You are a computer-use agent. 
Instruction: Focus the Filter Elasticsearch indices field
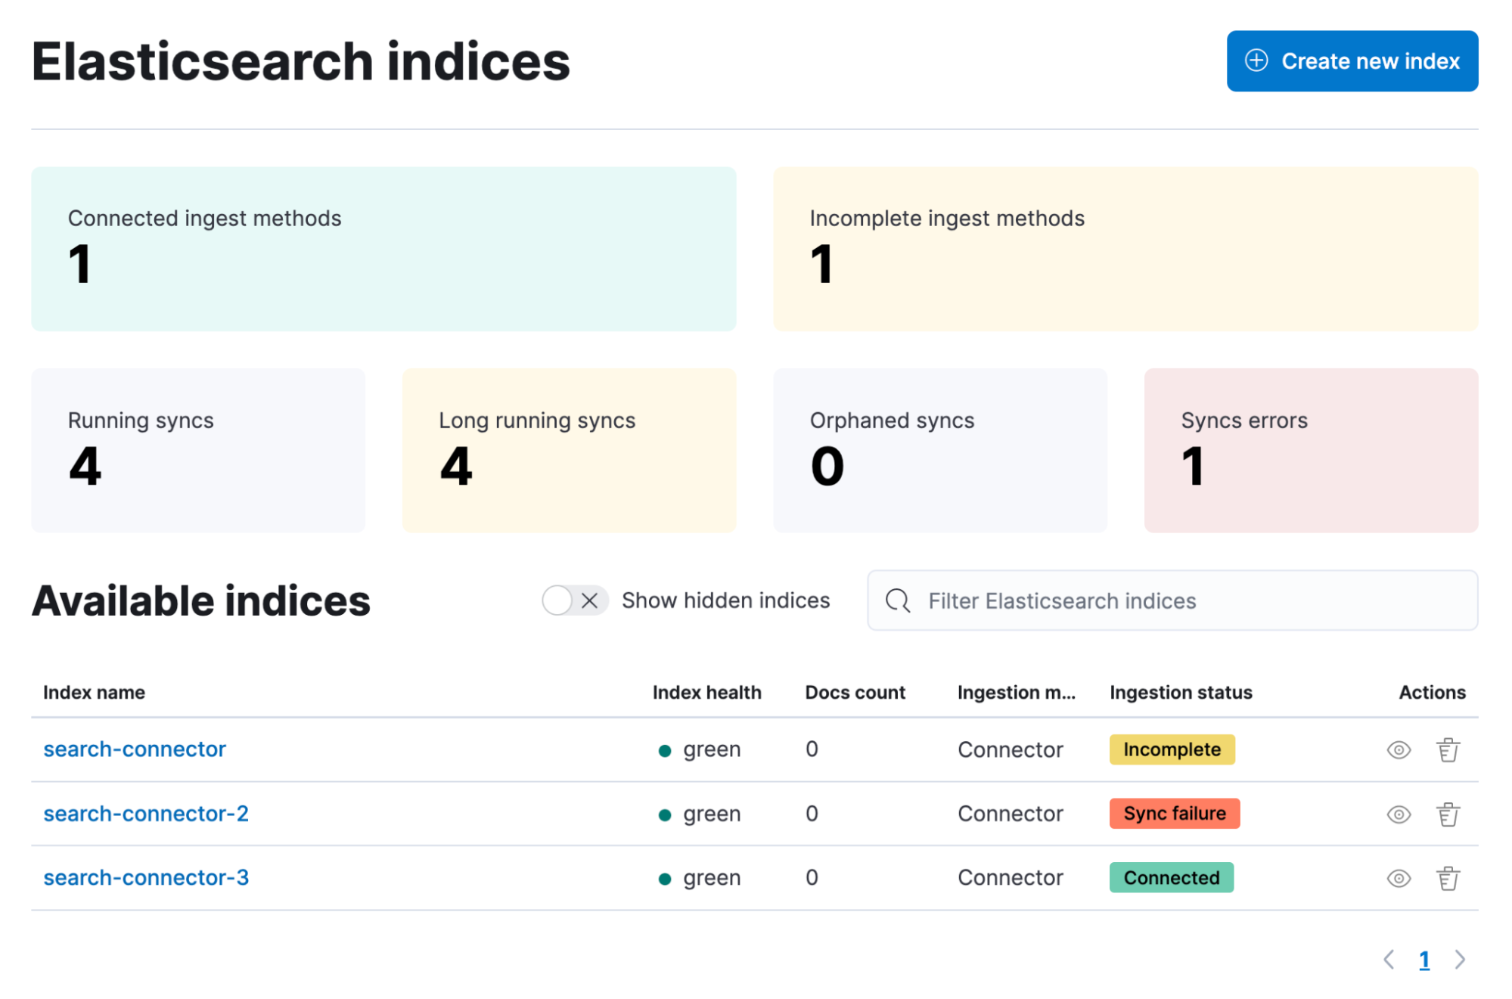click(x=1172, y=600)
